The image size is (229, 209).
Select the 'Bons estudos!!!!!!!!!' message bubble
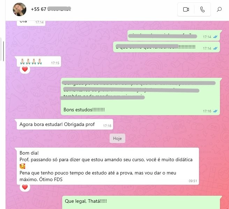pos(140,96)
